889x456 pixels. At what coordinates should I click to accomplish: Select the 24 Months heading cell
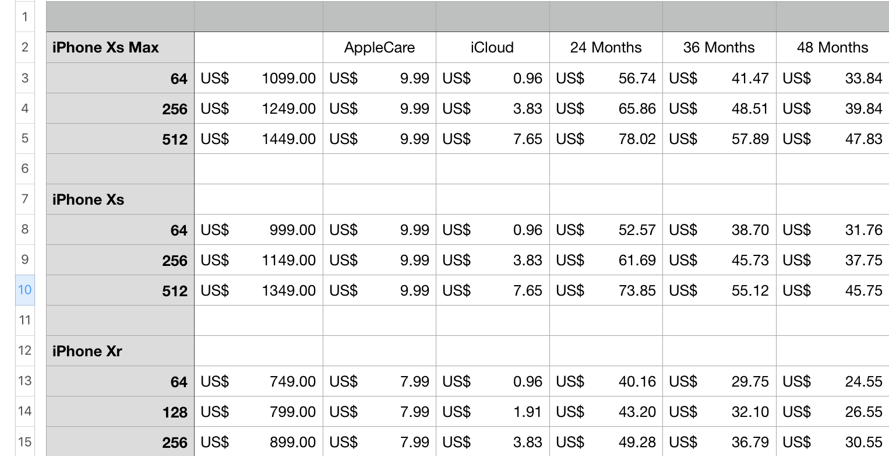tap(606, 48)
